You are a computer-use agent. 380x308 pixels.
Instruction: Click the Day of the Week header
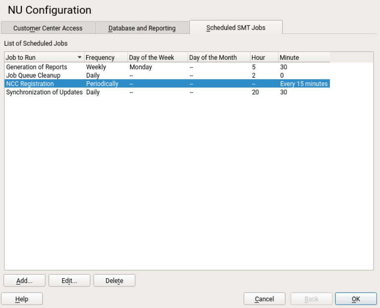(x=151, y=57)
